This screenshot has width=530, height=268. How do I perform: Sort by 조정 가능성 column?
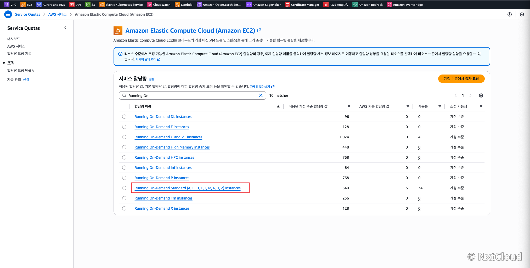[x=481, y=106]
